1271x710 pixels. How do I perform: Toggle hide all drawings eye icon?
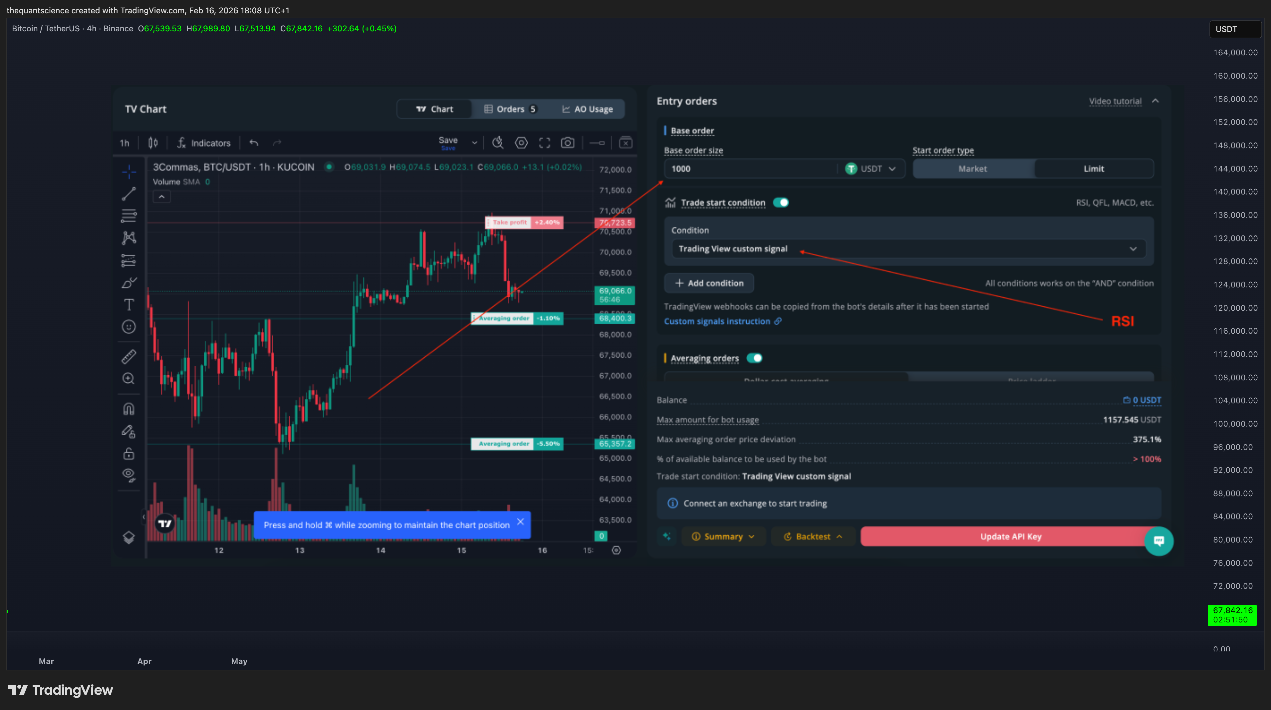point(129,475)
